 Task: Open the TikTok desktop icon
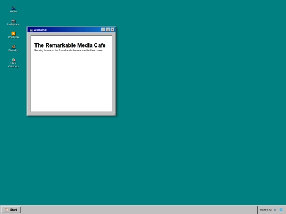(13, 10)
